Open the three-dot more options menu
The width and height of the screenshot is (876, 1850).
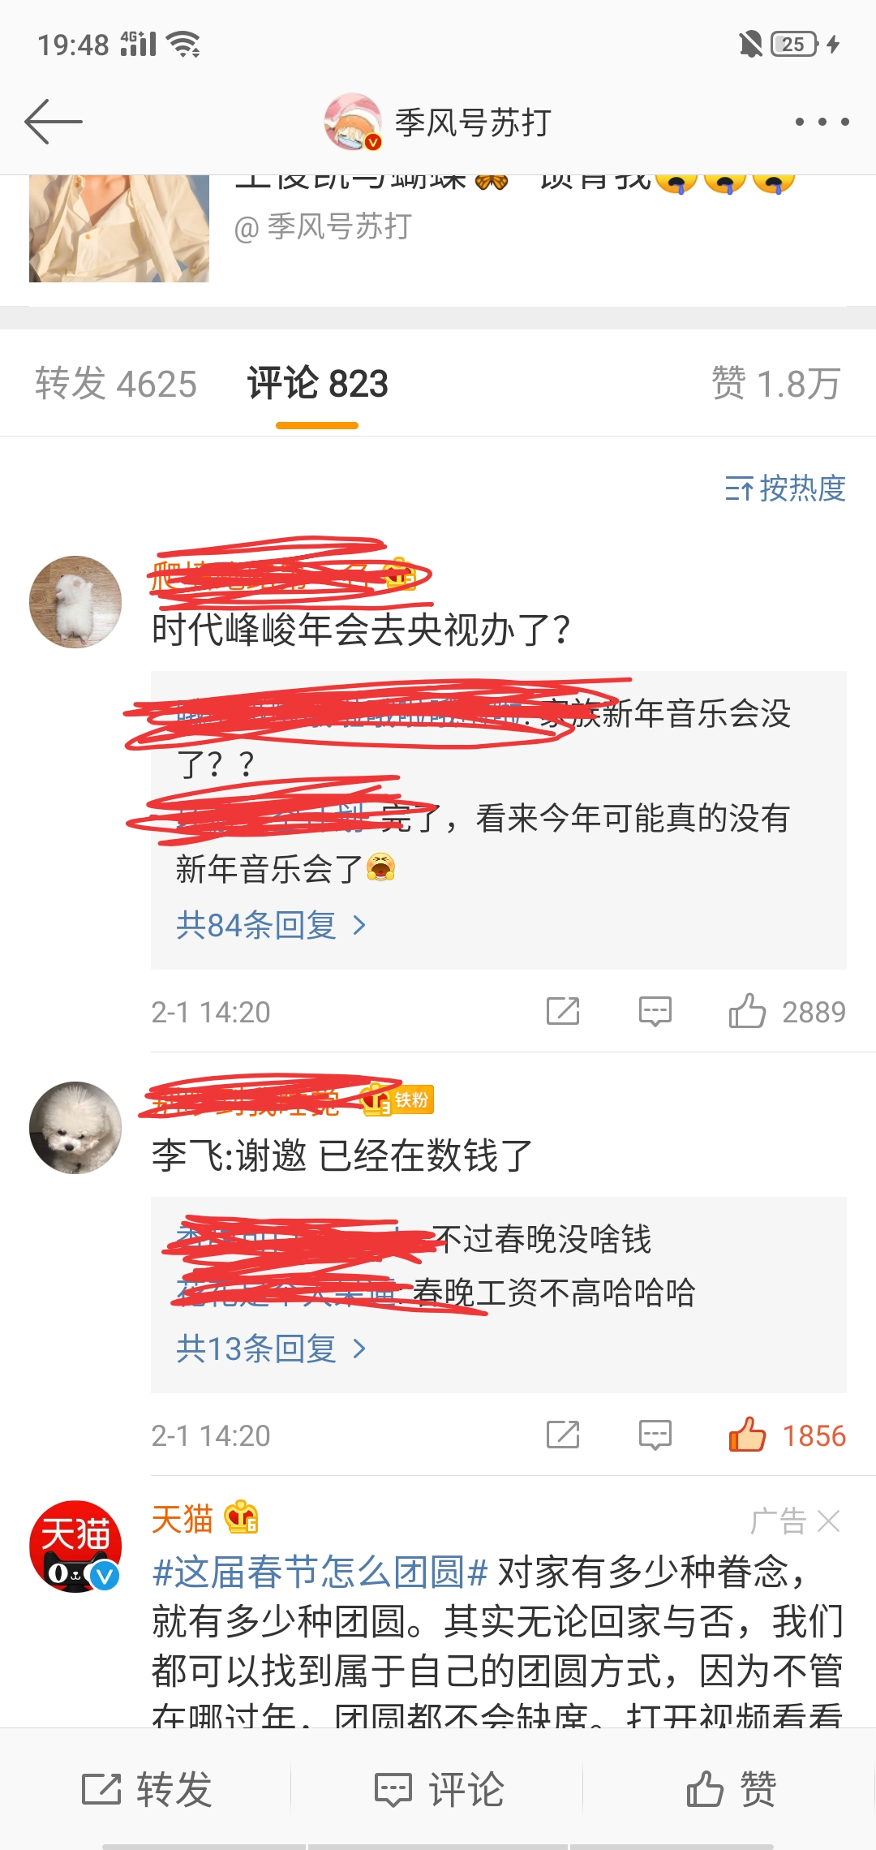pyautogui.click(x=822, y=122)
